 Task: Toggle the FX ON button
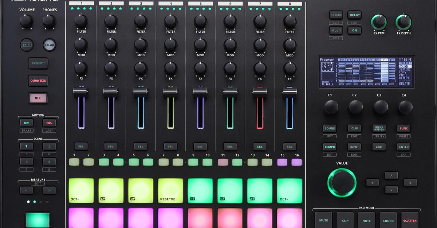click(355, 30)
